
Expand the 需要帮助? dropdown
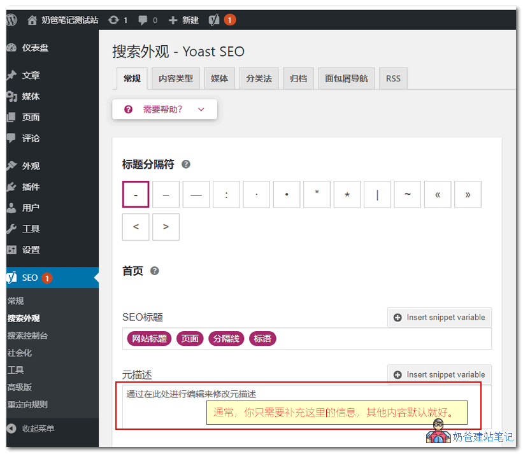point(164,109)
